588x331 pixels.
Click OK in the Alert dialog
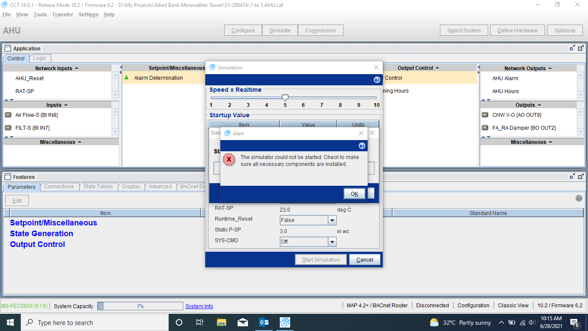pyautogui.click(x=354, y=194)
